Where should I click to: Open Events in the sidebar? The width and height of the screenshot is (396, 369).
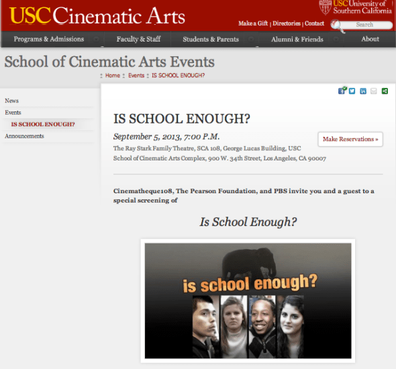(13, 113)
